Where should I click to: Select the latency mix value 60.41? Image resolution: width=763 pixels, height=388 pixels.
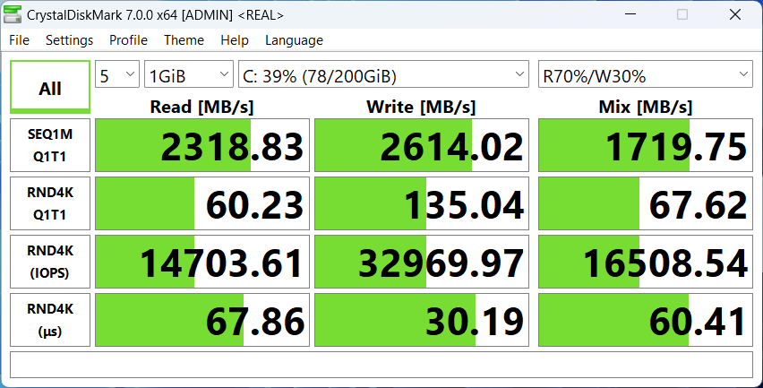pos(646,320)
